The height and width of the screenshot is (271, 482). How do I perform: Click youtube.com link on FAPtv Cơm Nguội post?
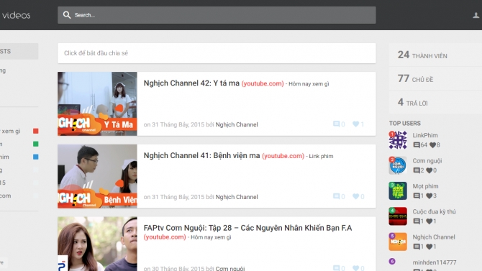[165, 237]
